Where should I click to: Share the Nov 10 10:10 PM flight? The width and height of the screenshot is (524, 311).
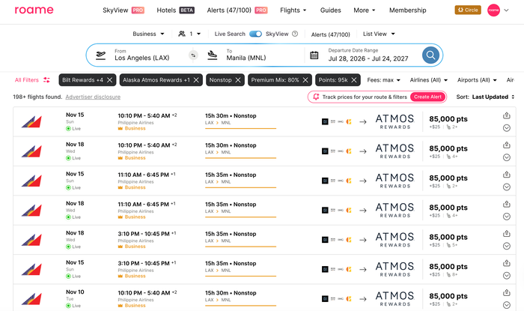[x=507, y=292]
